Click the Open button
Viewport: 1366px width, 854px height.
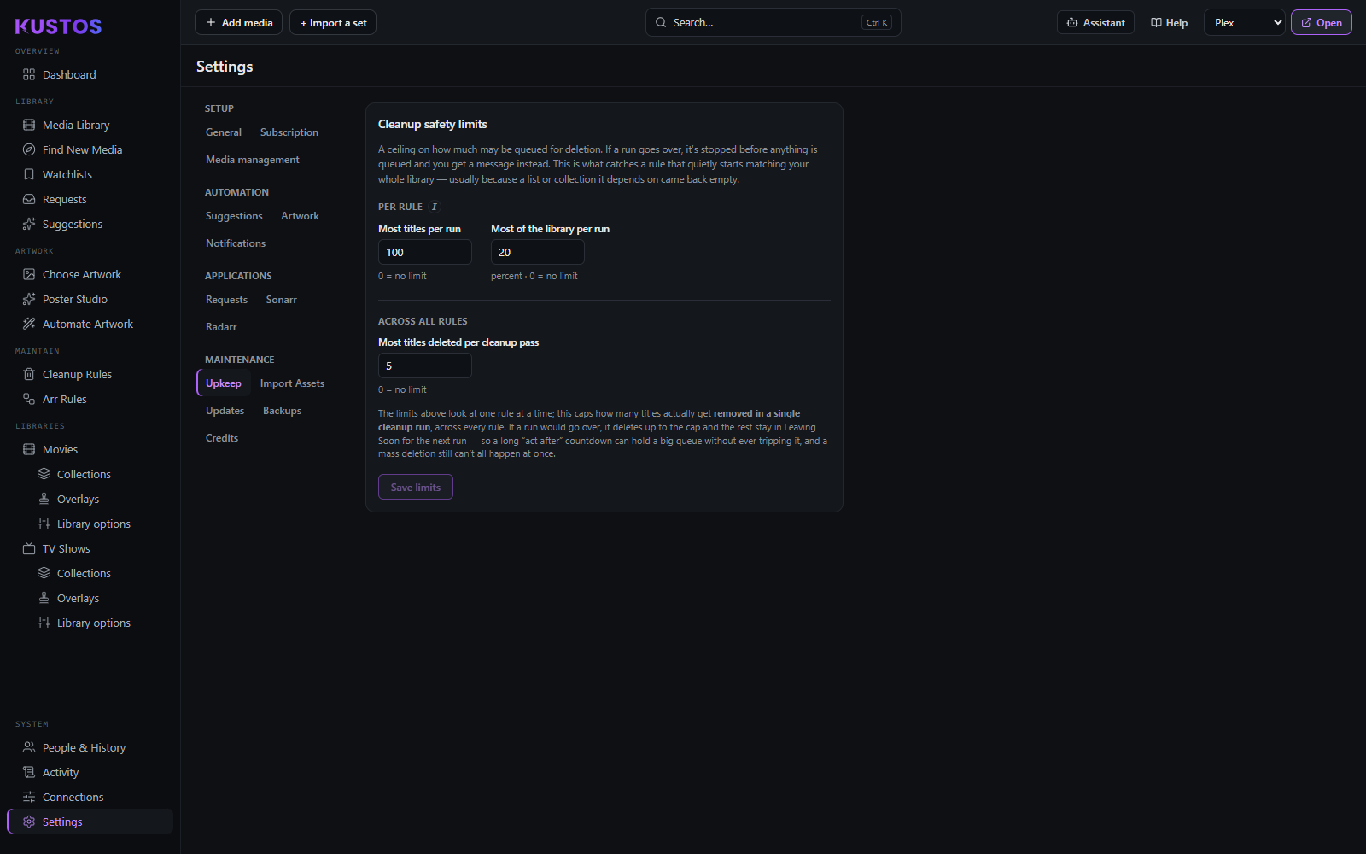[1322, 23]
